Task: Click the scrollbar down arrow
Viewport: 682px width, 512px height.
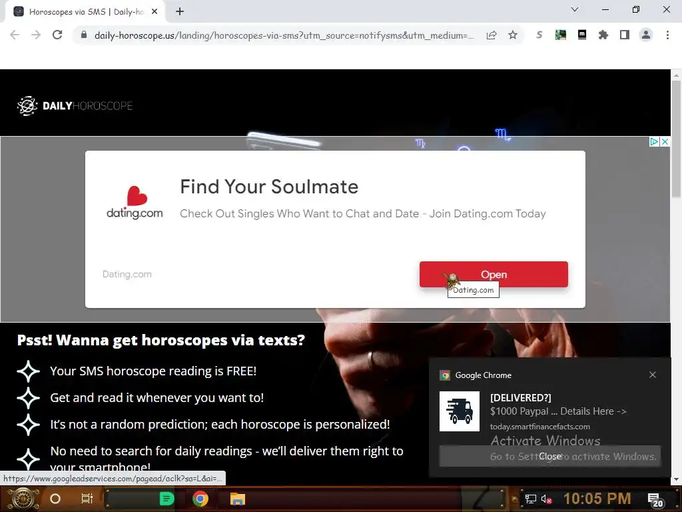Action: (676, 479)
